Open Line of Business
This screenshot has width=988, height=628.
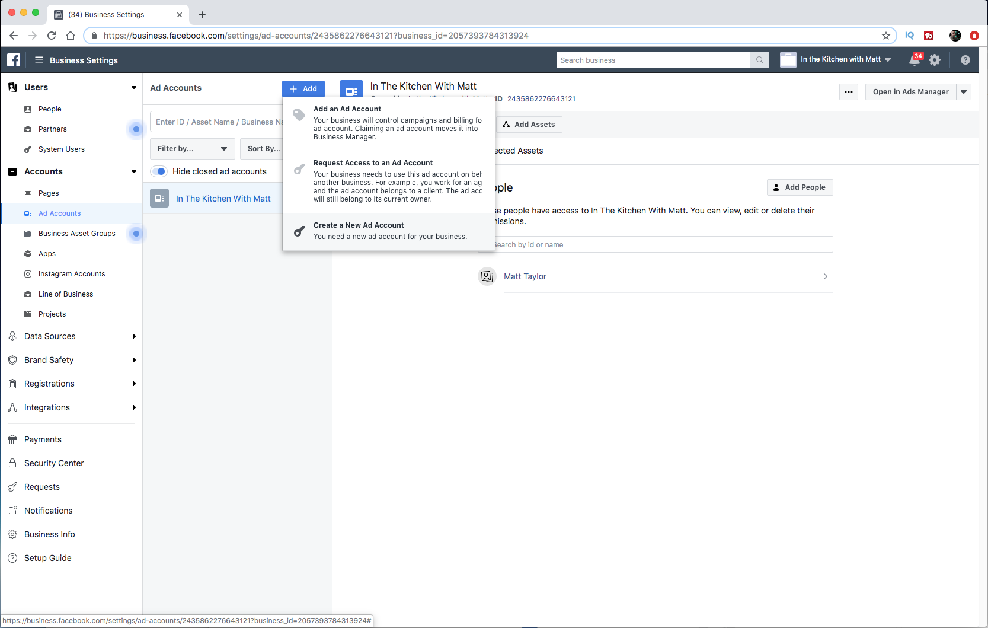click(x=66, y=294)
